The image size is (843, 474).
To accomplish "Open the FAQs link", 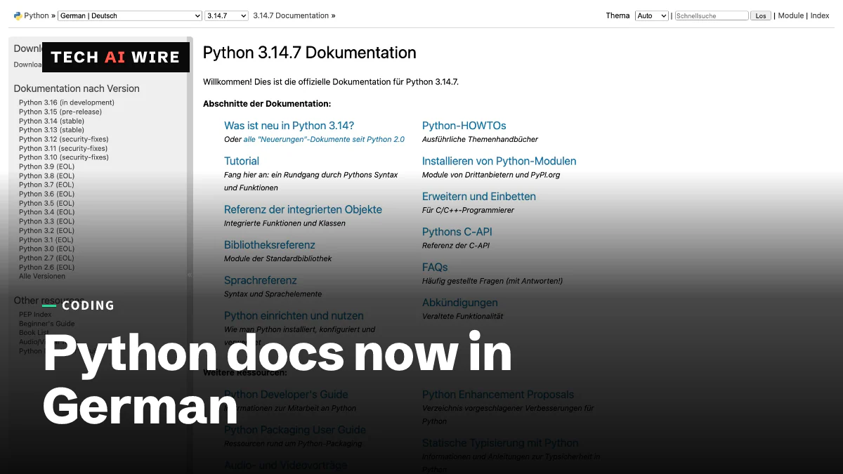I will coord(435,268).
